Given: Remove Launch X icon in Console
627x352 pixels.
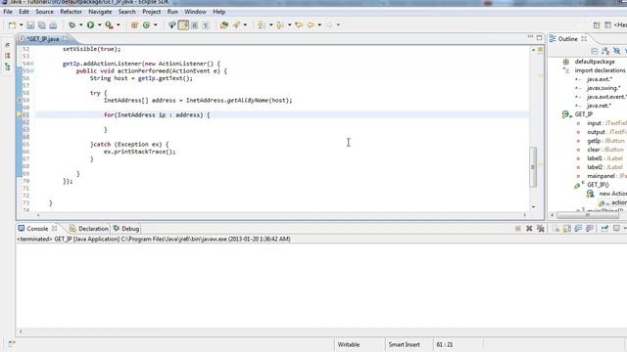Looking at the screenshot, I should [x=529, y=228].
